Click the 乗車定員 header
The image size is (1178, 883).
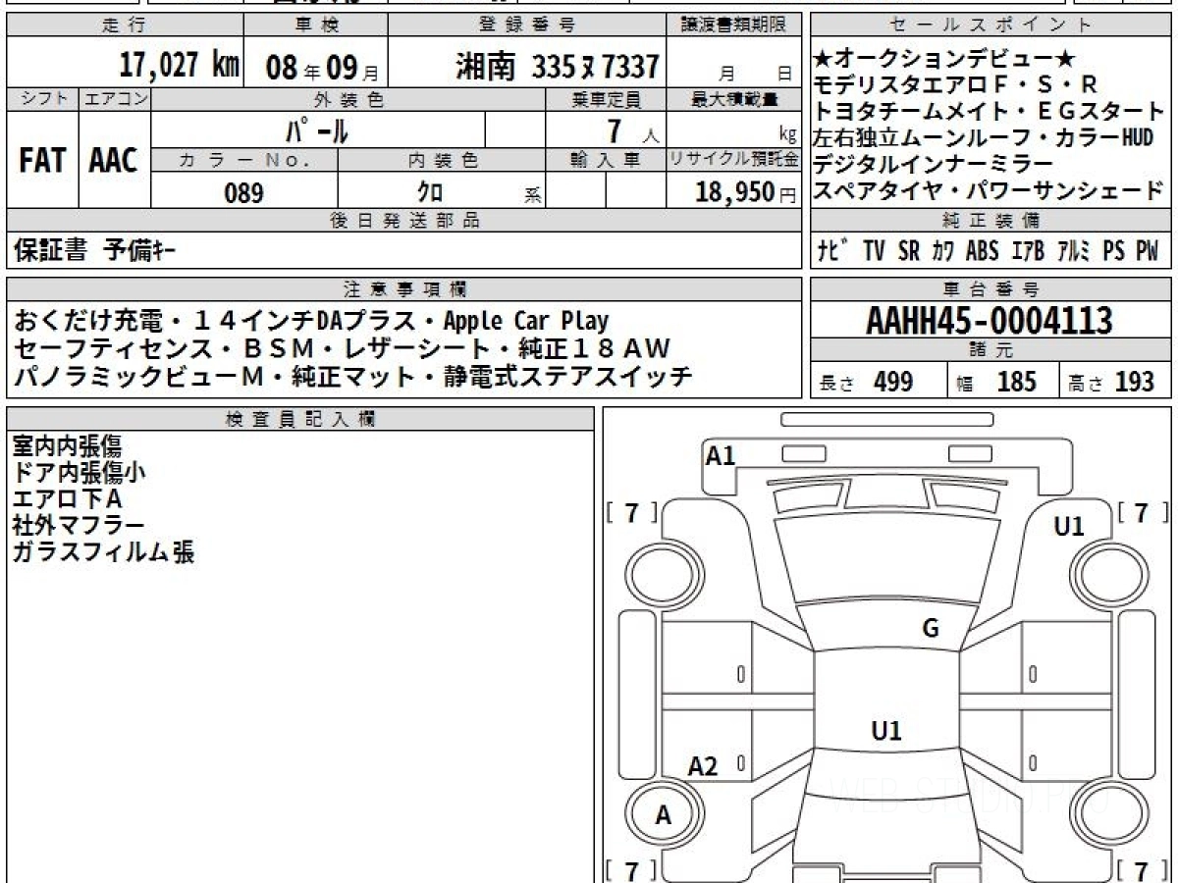click(x=606, y=99)
